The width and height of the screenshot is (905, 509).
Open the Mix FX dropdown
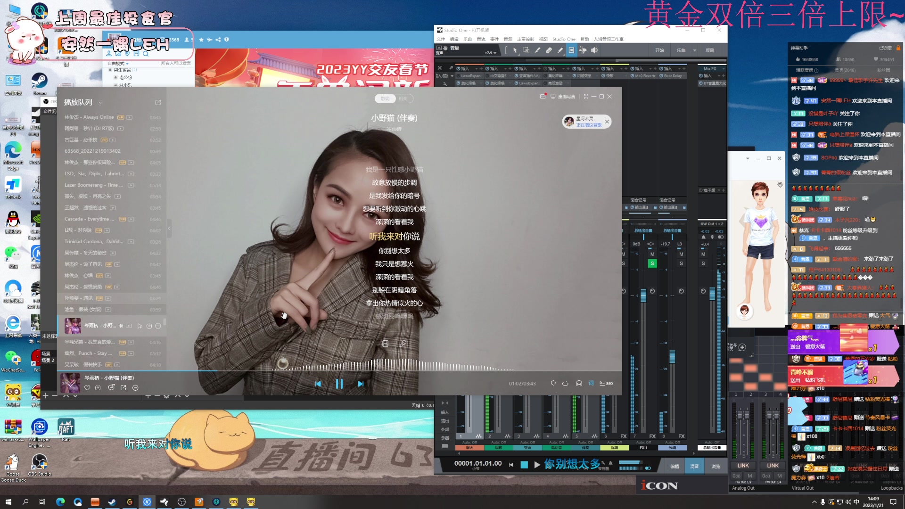click(x=724, y=69)
